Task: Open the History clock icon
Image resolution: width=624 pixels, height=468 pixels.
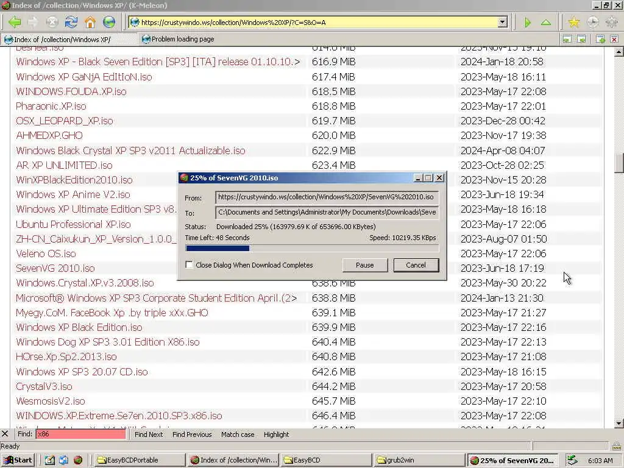Action: (592, 22)
